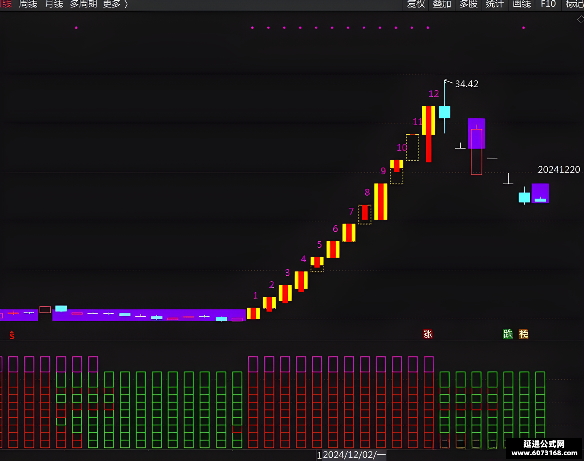
Task: Click the diamond icon at top right
Action: [581, 19]
